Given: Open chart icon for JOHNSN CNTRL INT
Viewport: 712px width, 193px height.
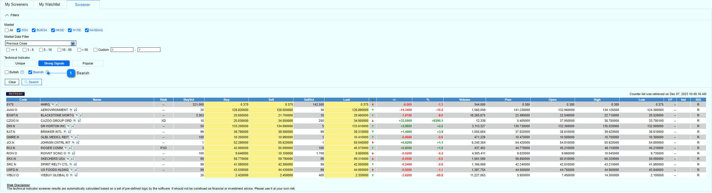Looking at the screenshot, I should pyautogui.click(x=78, y=142).
